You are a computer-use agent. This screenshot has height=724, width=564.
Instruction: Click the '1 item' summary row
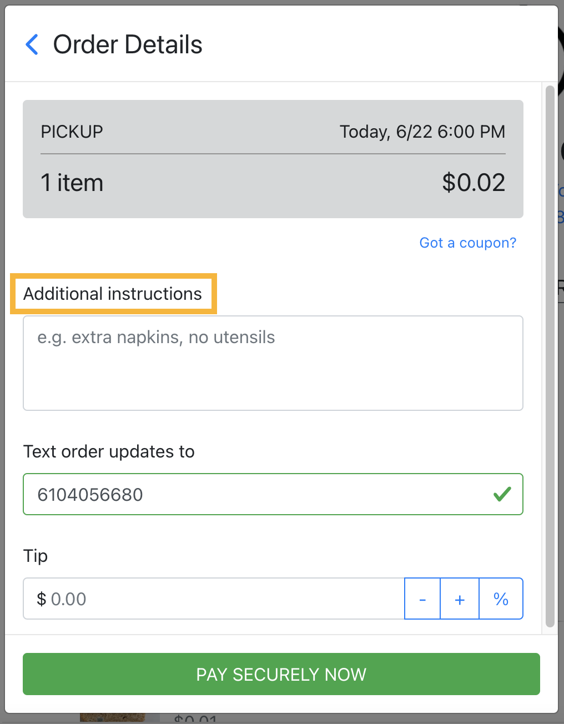[x=273, y=183]
